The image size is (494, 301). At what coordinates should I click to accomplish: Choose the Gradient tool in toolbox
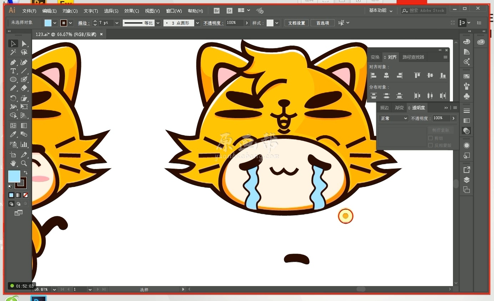[24, 126]
